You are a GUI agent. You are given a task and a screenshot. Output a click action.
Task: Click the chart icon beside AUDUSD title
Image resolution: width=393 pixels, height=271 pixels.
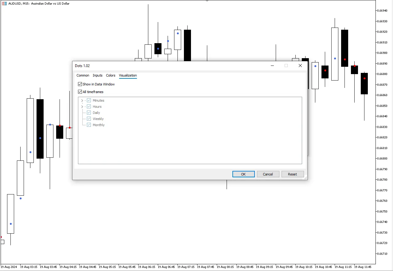[4, 4]
